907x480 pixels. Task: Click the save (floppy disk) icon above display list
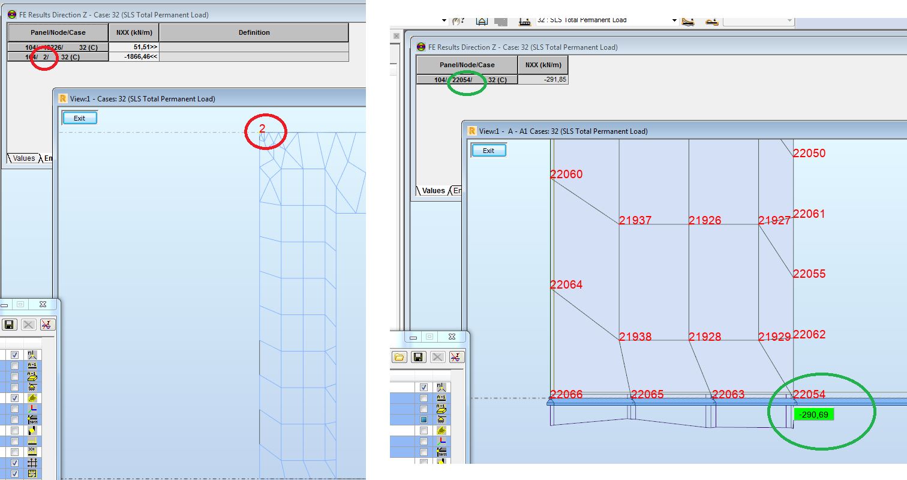pos(10,324)
